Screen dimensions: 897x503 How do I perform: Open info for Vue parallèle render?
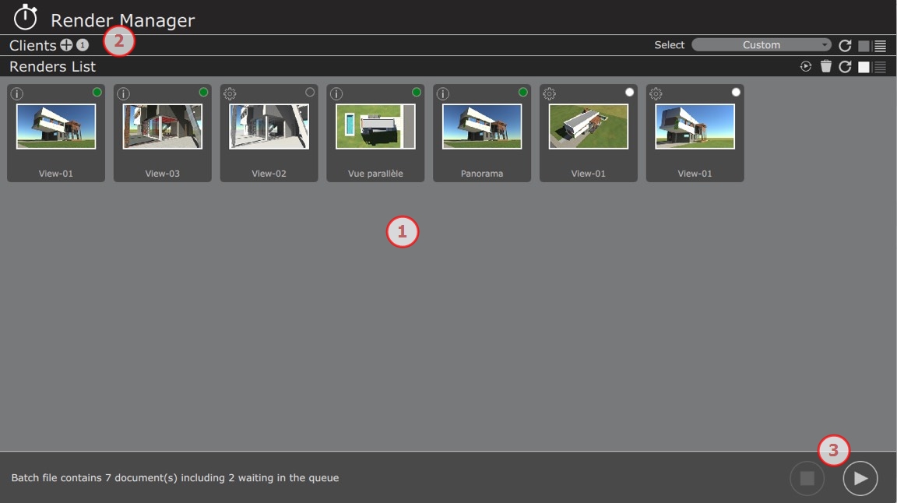click(x=336, y=94)
